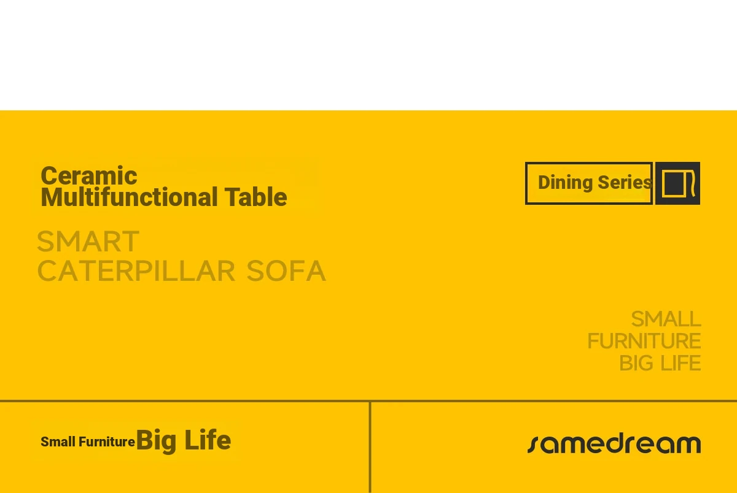Viewport: 737px width, 493px height.
Task: Select the right-aligned SMALL text
Action: click(x=666, y=319)
